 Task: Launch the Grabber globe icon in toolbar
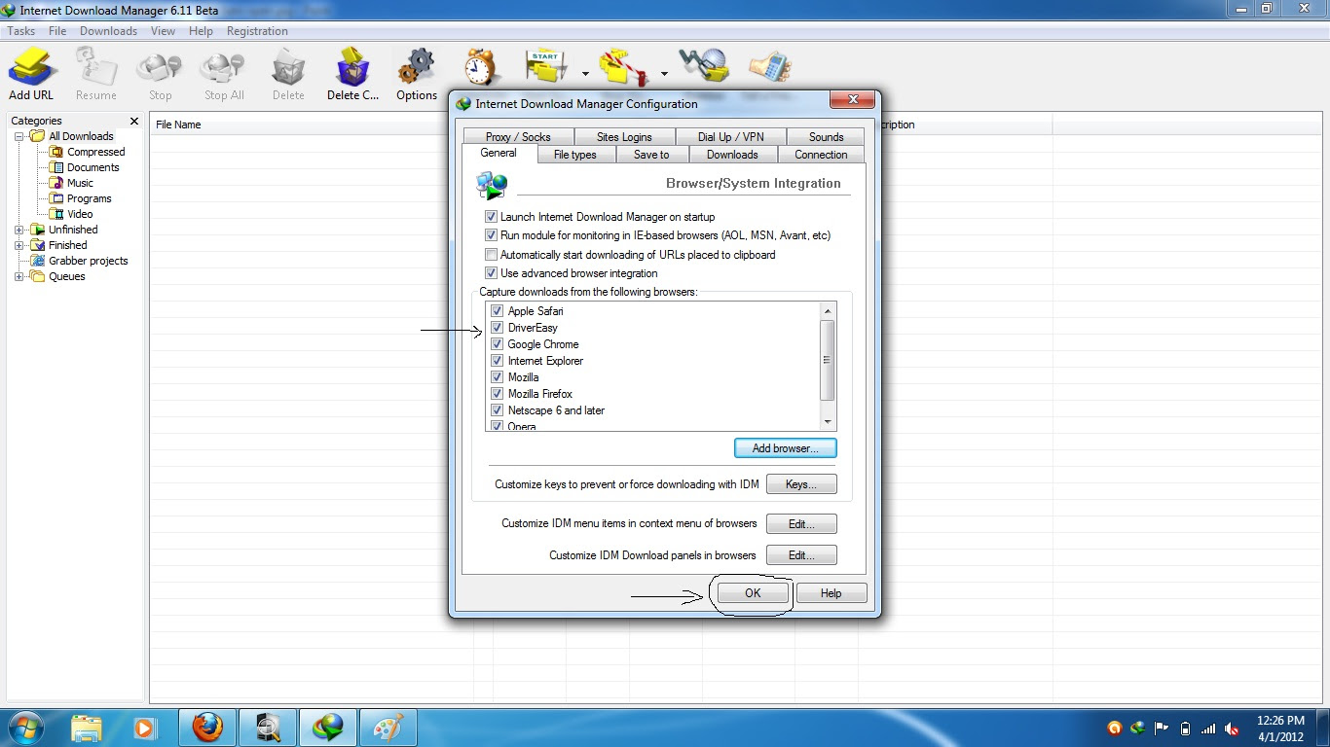pos(703,66)
